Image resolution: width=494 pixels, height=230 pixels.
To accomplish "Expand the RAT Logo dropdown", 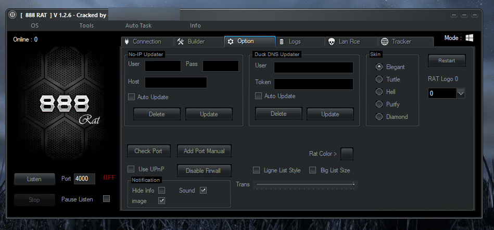I will click(x=460, y=93).
